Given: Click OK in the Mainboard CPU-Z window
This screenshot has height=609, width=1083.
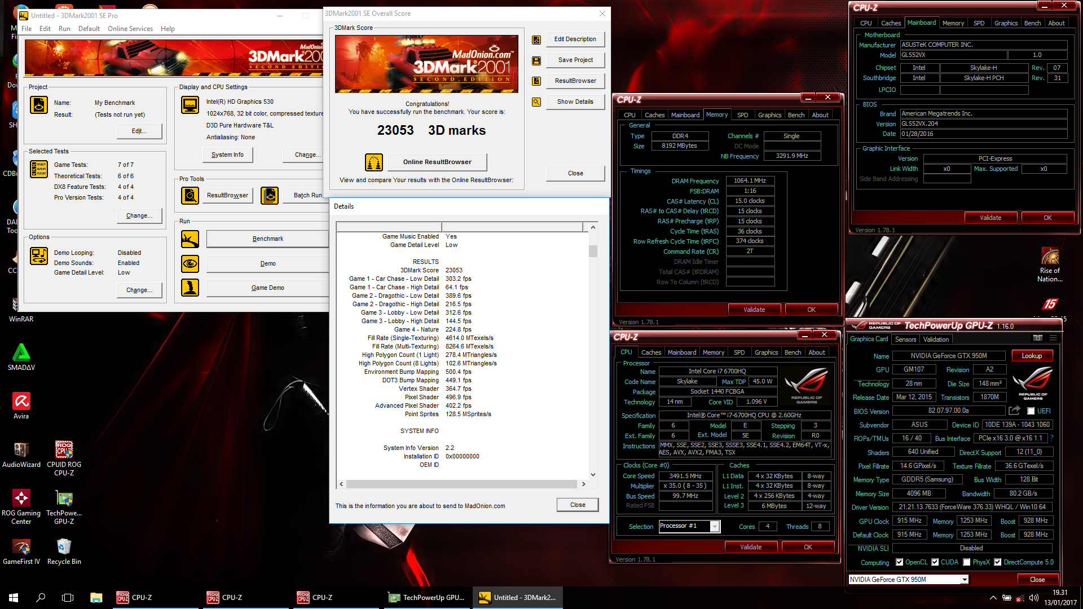Looking at the screenshot, I should pyautogui.click(x=1047, y=218).
